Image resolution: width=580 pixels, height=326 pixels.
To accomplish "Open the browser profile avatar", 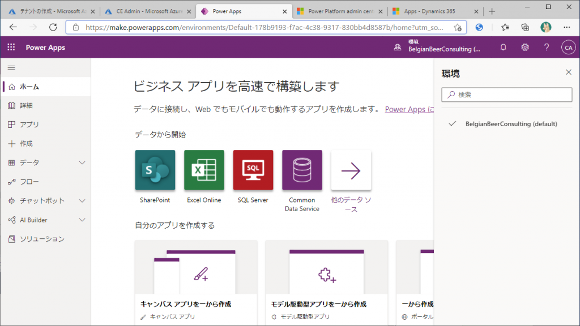I will [x=545, y=27].
